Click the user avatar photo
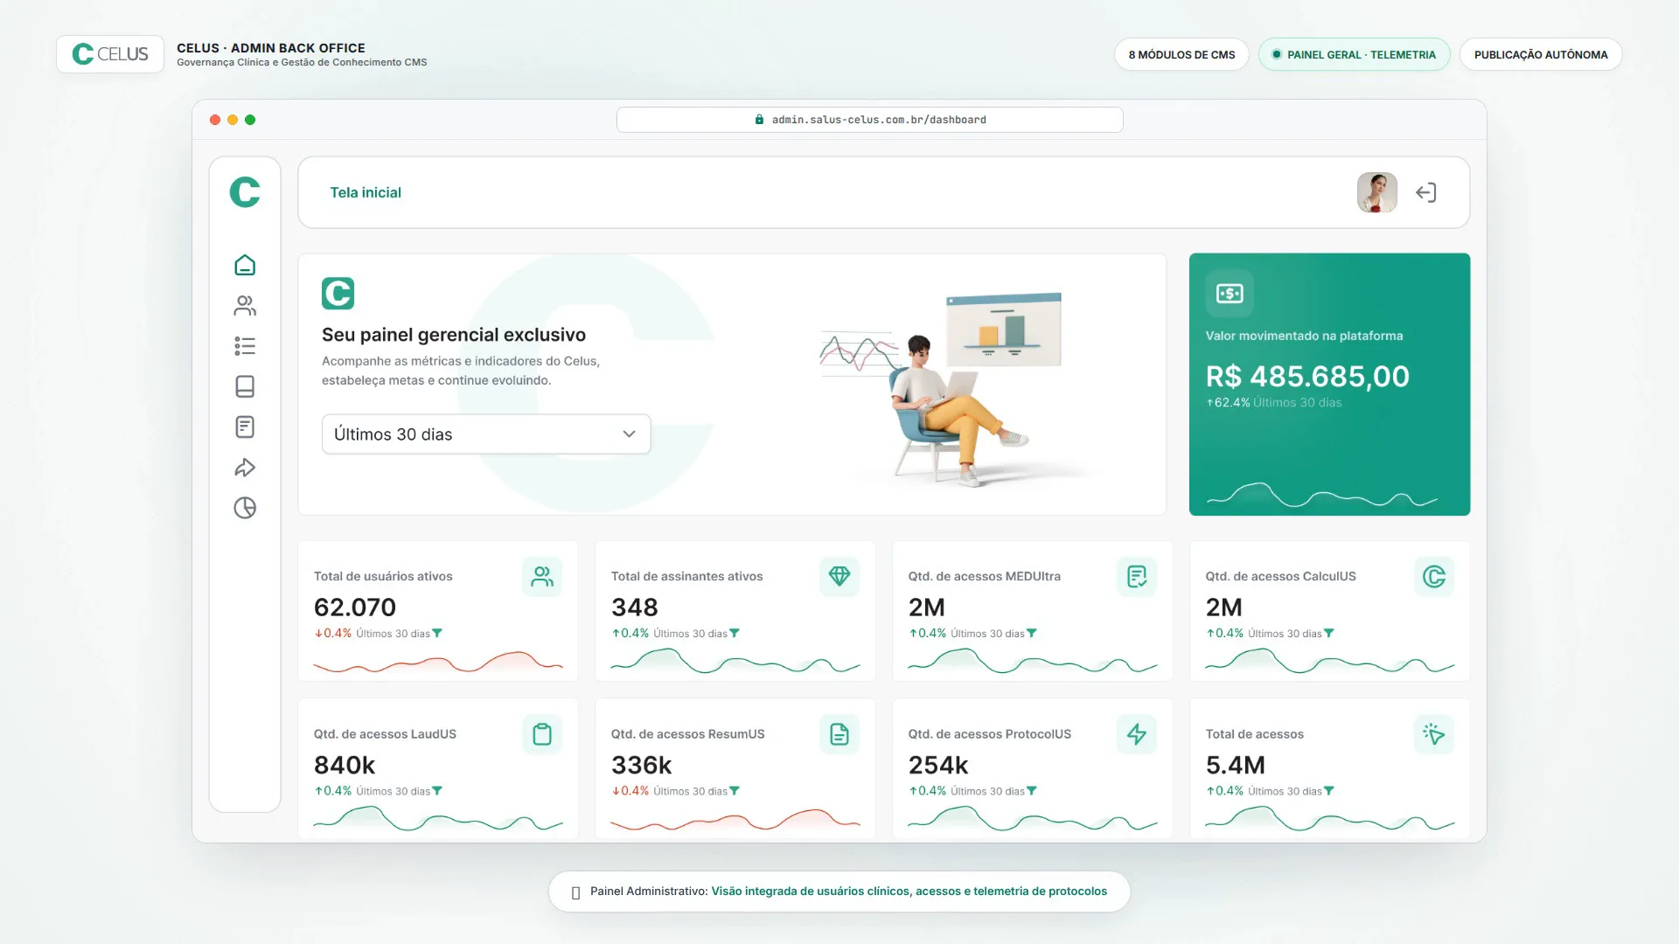The width and height of the screenshot is (1679, 944). (x=1377, y=192)
